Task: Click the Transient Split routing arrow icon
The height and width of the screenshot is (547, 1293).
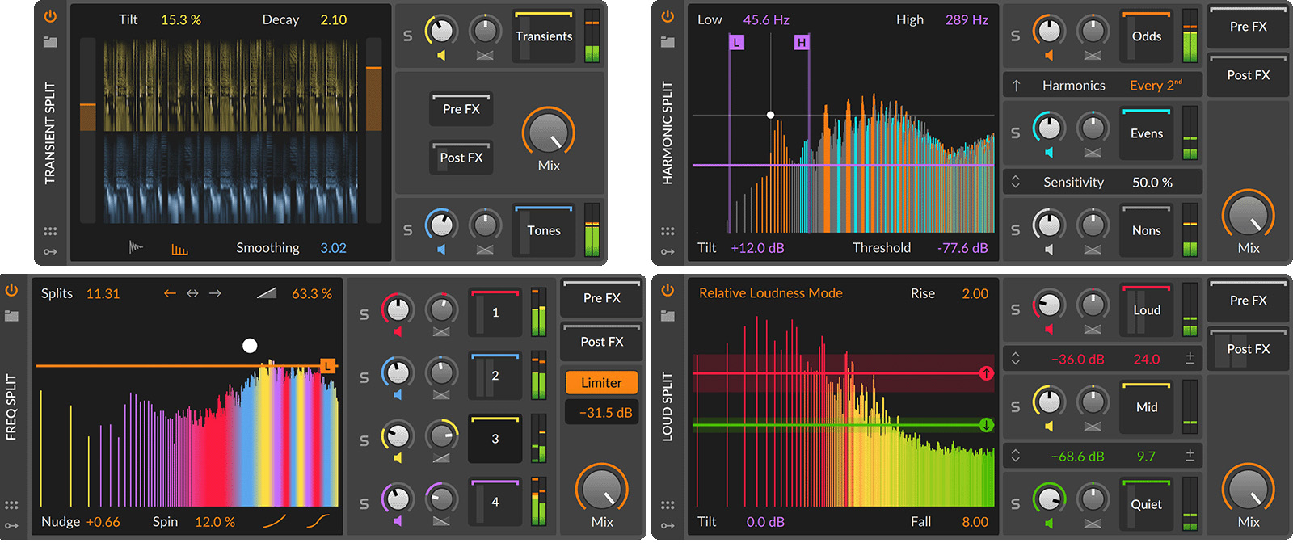Action: 50,252
